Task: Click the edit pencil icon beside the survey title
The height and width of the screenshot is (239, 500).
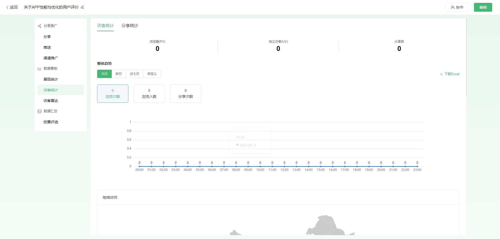Action: (x=82, y=7)
